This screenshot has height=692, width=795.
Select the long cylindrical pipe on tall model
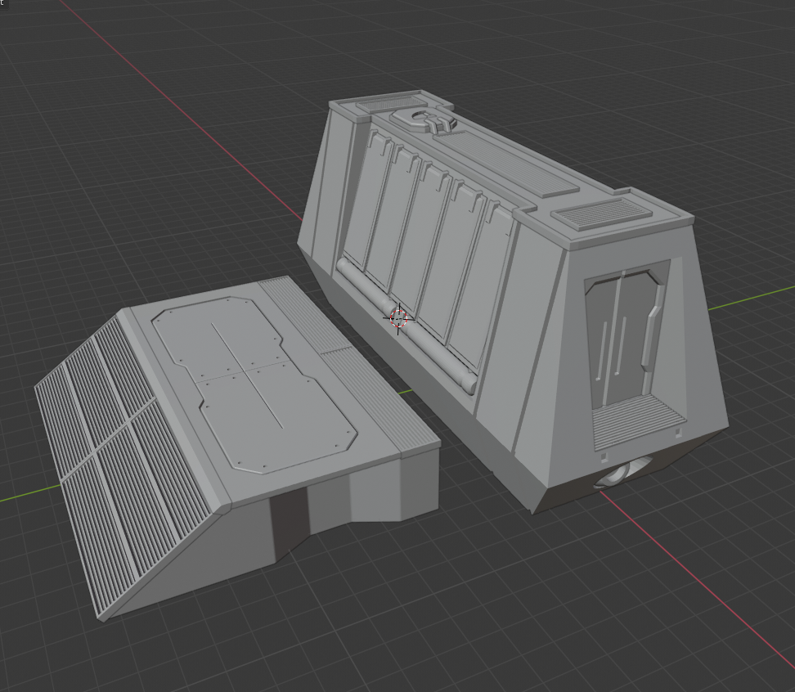coord(406,325)
